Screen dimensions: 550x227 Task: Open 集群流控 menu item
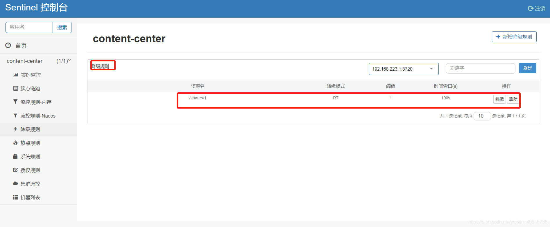(x=38, y=184)
